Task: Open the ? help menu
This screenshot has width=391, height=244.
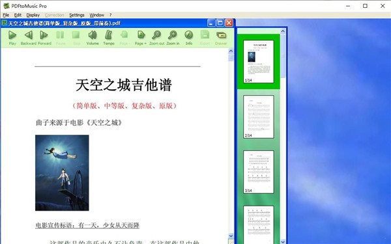Action: click(x=111, y=15)
